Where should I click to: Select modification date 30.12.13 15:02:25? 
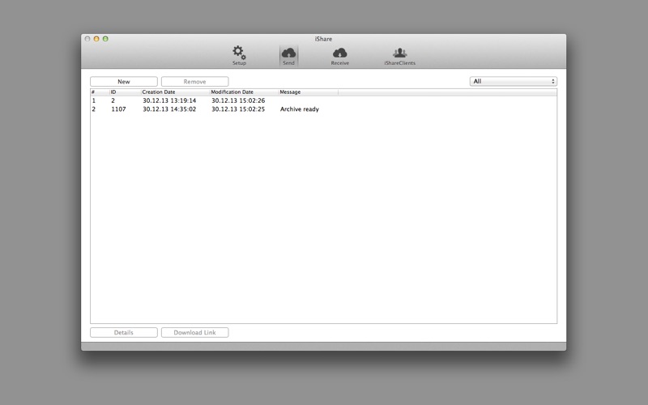pyautogui.click(x=238, y=109)
